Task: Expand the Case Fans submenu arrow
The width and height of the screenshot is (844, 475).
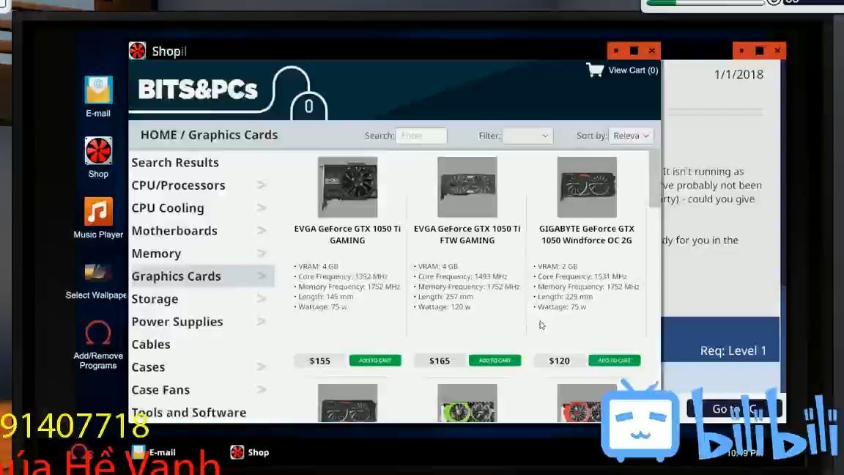Action: click(262, 389)
